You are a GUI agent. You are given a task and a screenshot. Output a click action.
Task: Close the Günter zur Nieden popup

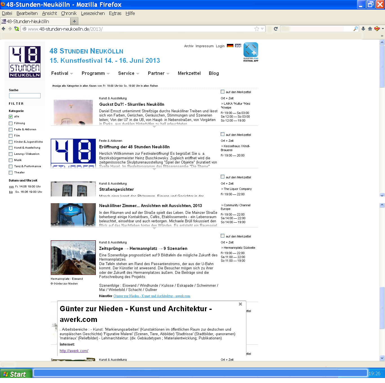(x=240, y=304)
